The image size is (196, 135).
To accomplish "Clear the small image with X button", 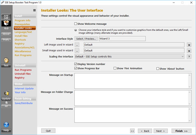I will tap(189, 51).
